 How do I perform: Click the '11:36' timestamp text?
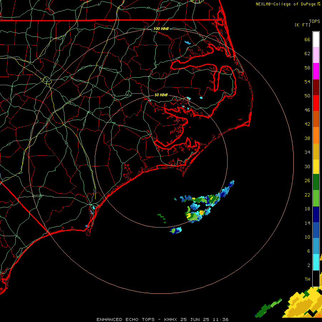221,319
